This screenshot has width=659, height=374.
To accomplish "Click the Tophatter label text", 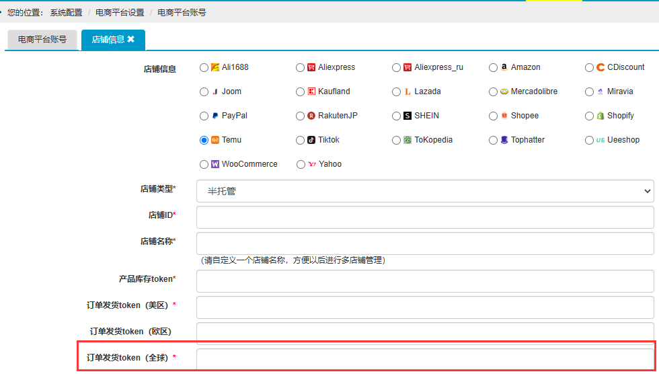I will (x=527, y=140).
